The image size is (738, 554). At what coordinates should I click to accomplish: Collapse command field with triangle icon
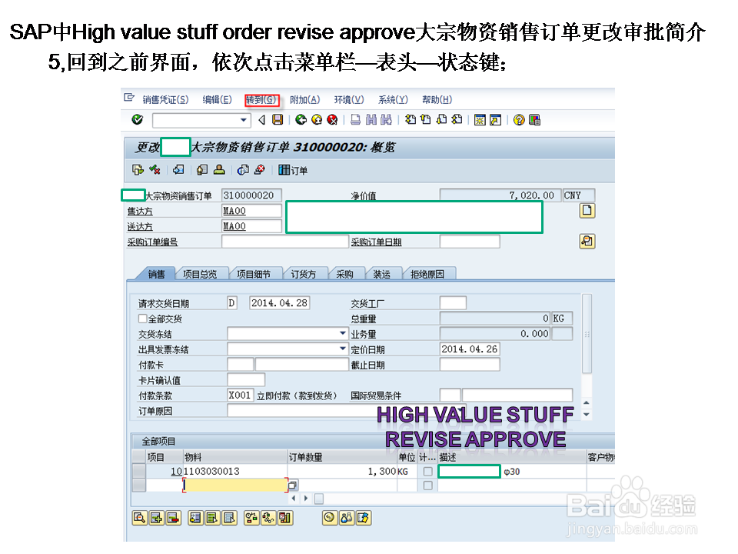(262, 120)
